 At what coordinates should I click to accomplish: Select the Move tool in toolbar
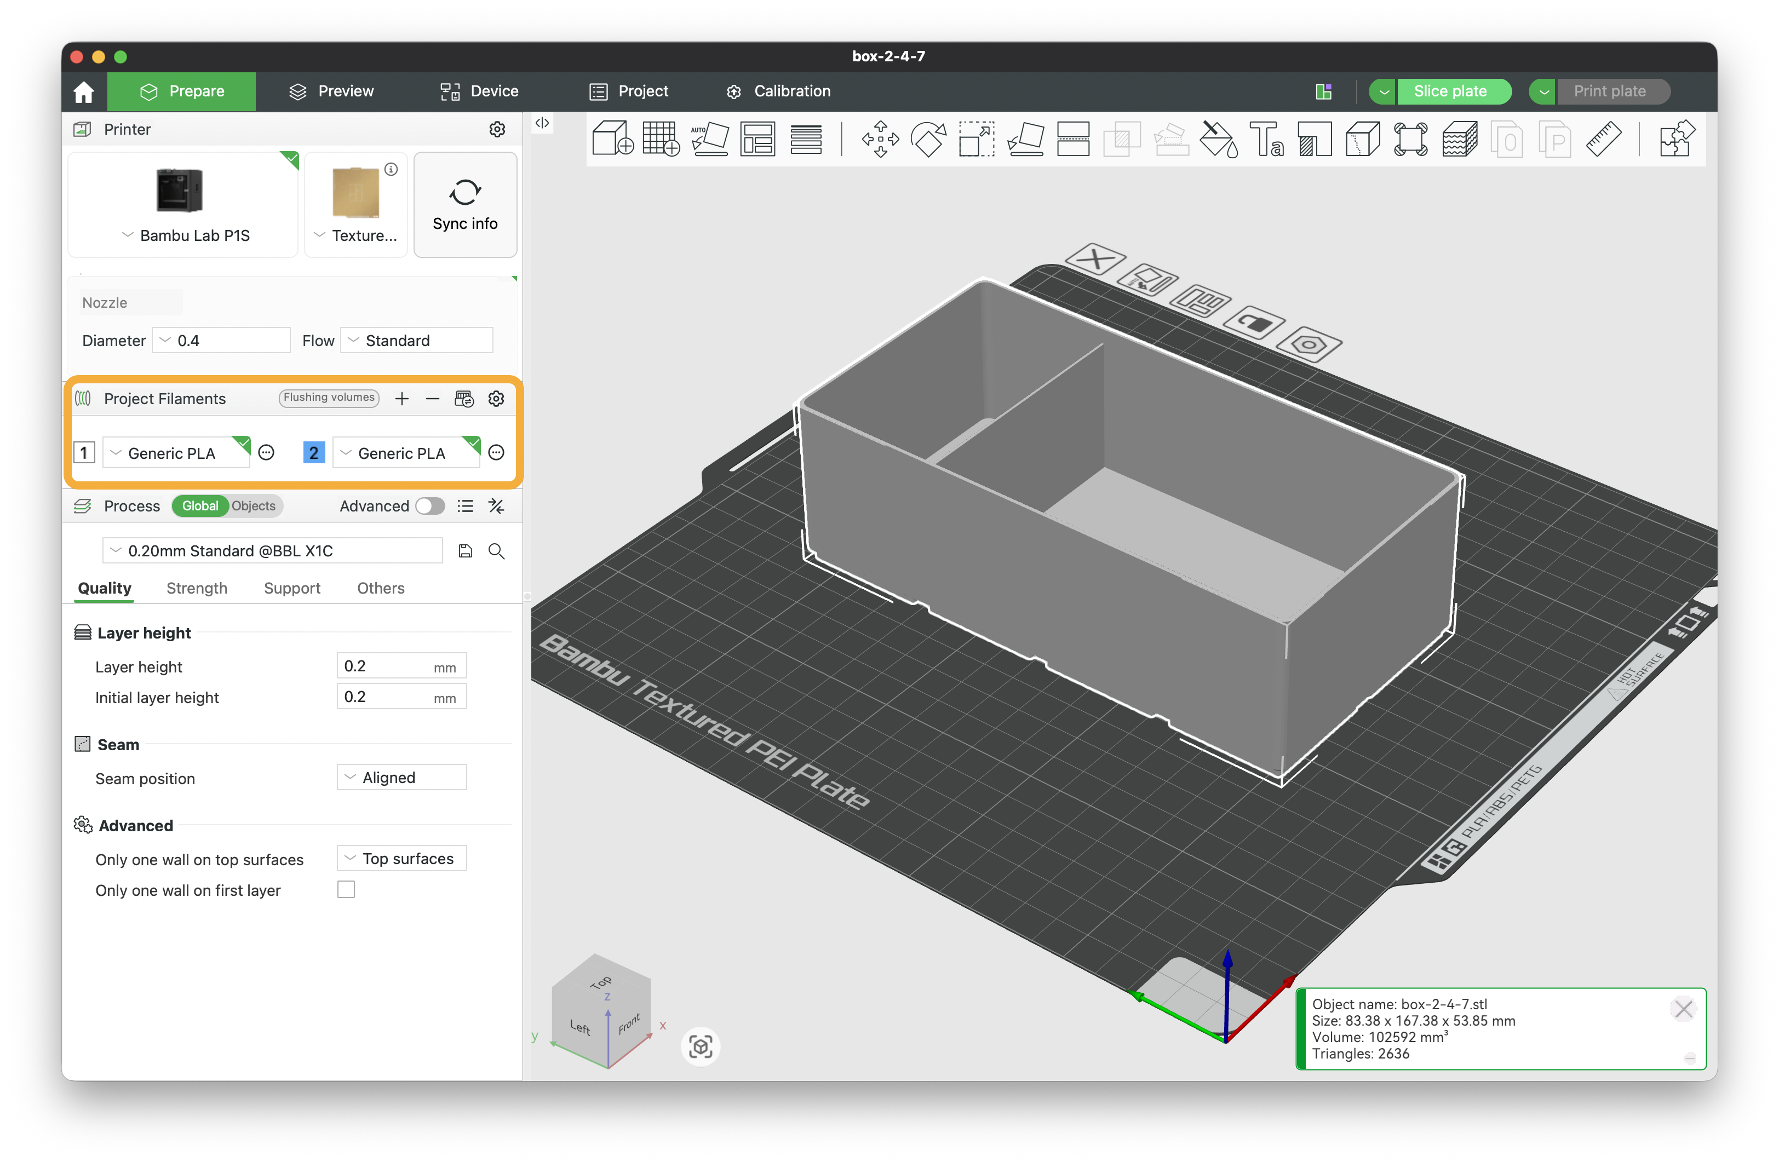point(880,139)
